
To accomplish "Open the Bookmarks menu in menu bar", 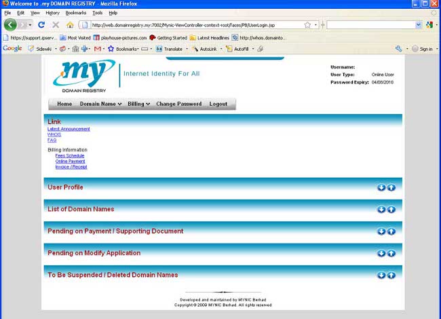I will pyautogui.click(x=75, y=13).
